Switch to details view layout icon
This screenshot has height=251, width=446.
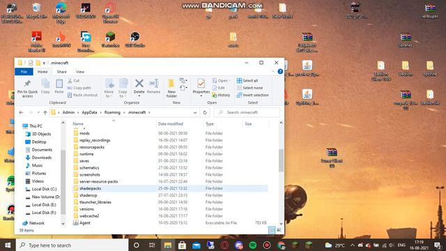click(x=272, y=230)
